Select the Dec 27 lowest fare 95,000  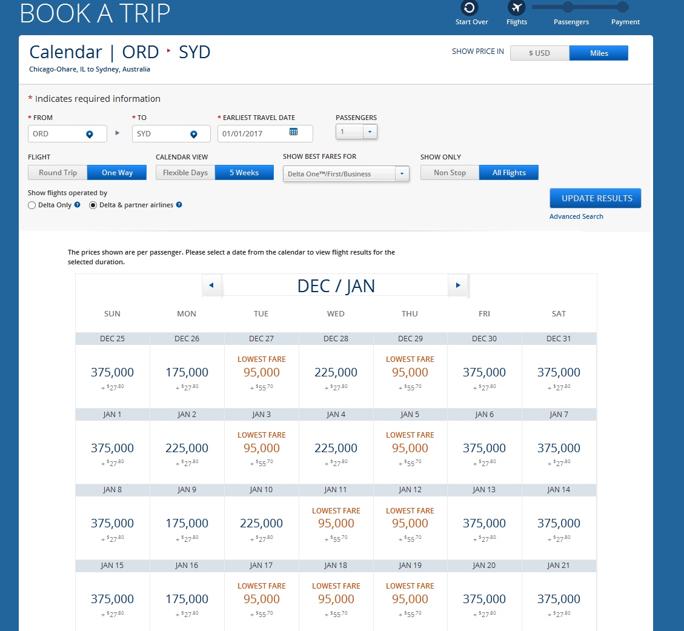pos(262,373)
